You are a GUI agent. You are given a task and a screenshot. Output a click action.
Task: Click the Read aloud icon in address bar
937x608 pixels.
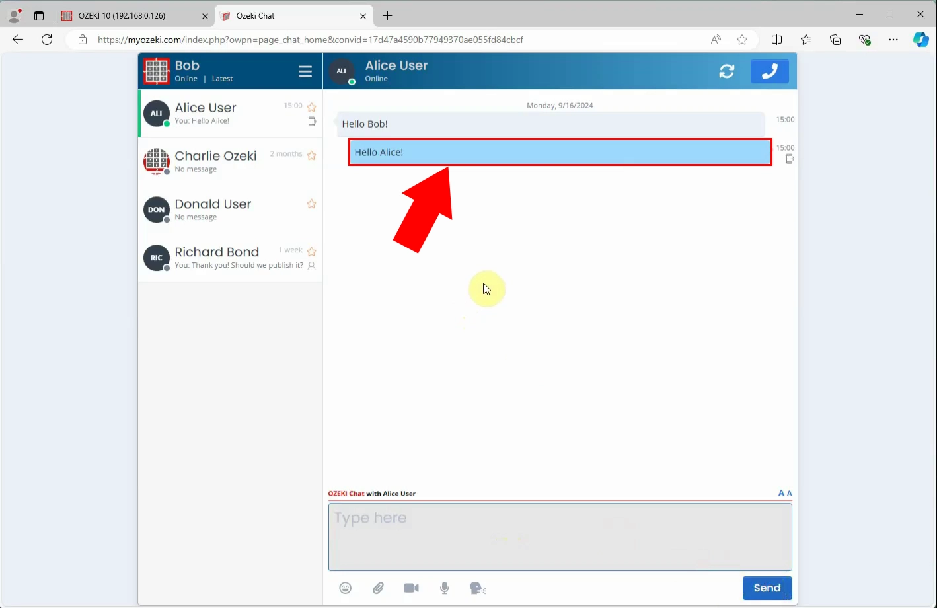[716, 40]
